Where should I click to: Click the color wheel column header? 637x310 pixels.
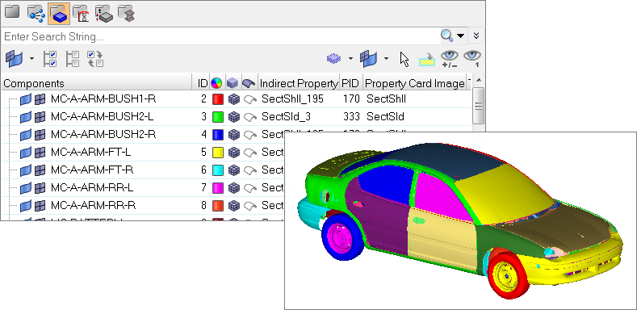click(217, 83)
